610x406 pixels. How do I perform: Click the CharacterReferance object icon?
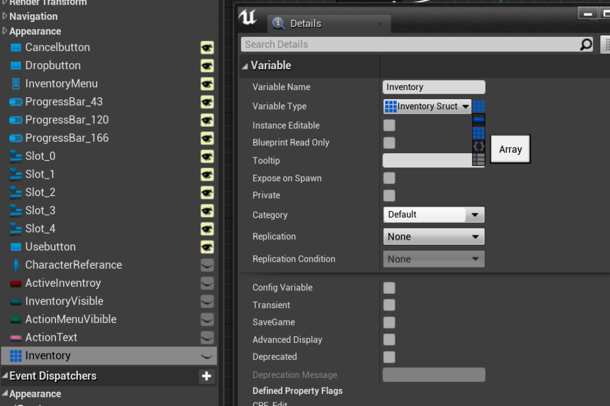coord(15,265)
